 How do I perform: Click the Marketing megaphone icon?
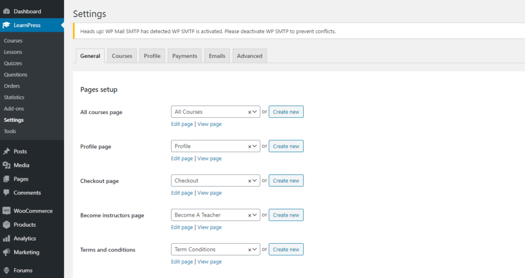[7, 252]
